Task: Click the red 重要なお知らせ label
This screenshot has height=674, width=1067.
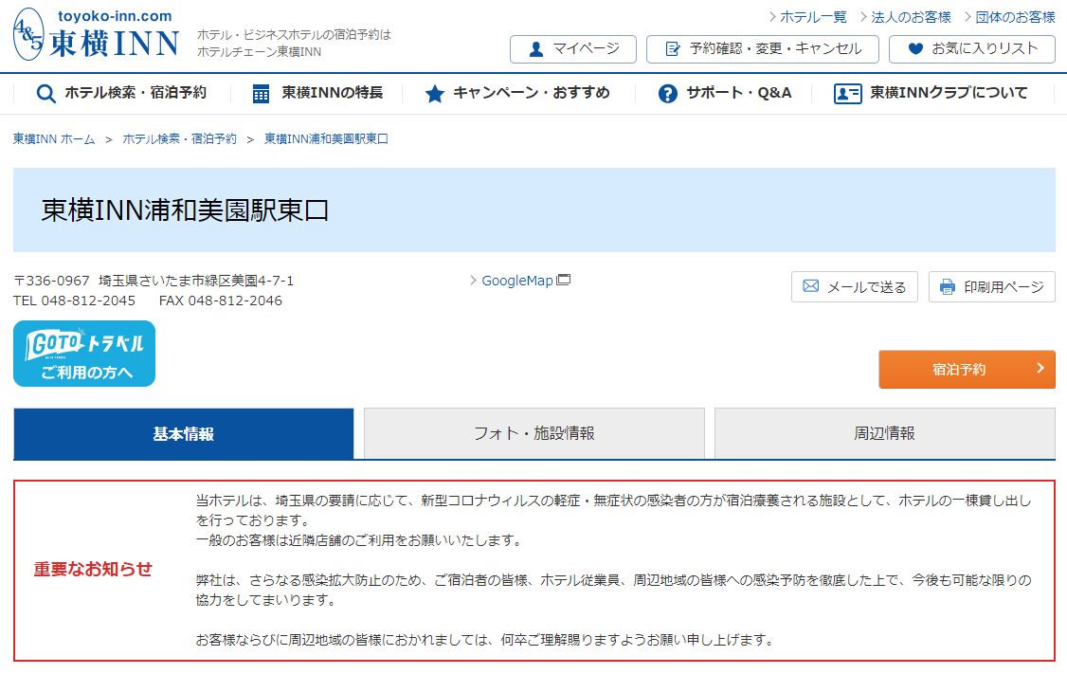Action: 93,569
